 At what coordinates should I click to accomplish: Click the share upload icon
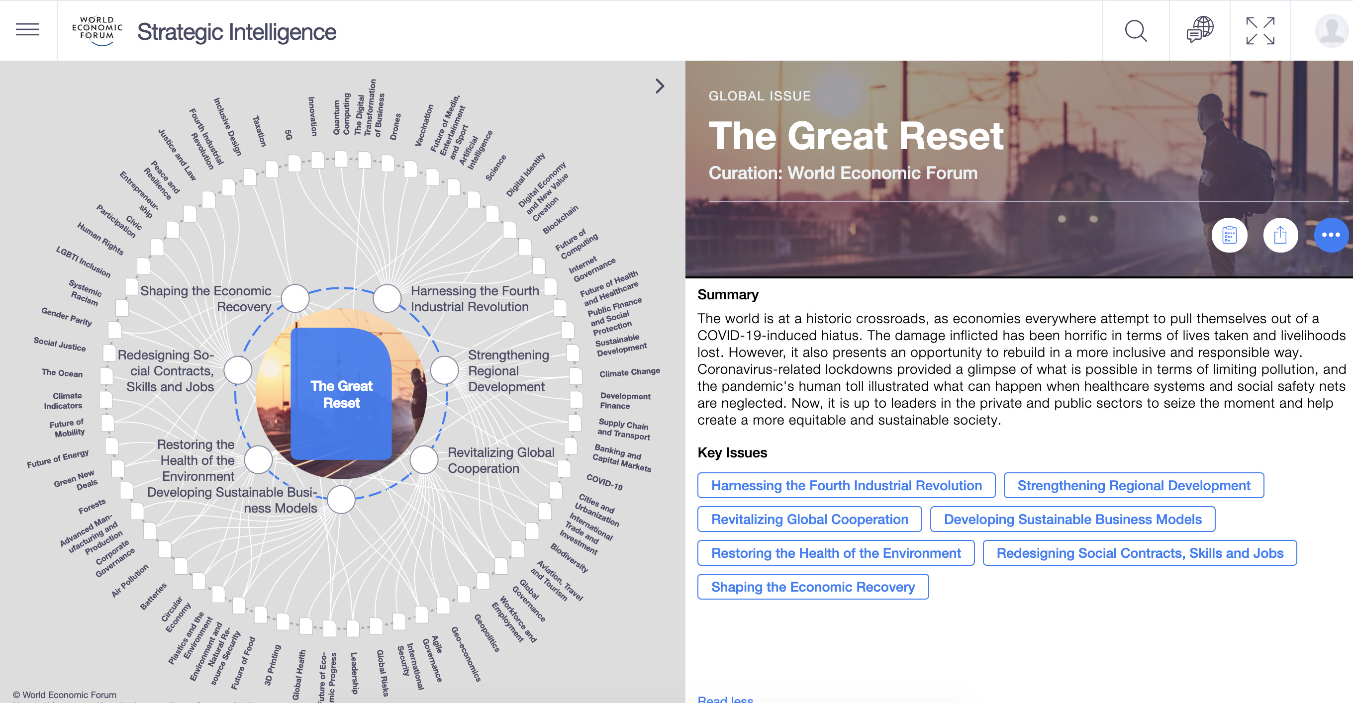click(x=1280, y=235)
